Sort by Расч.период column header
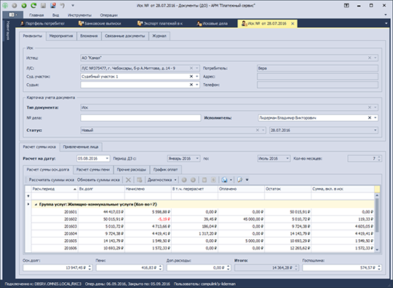Viewport: 393px width, 288px height. click(55, 189)
